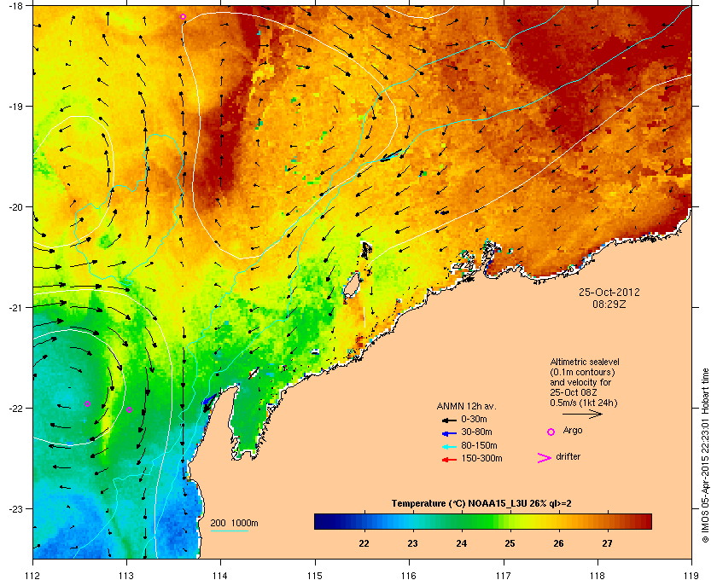This screenshot has height=580, width=717.
Task: Click latitude axis label '-22'
Action: click(x=15, y=409)
